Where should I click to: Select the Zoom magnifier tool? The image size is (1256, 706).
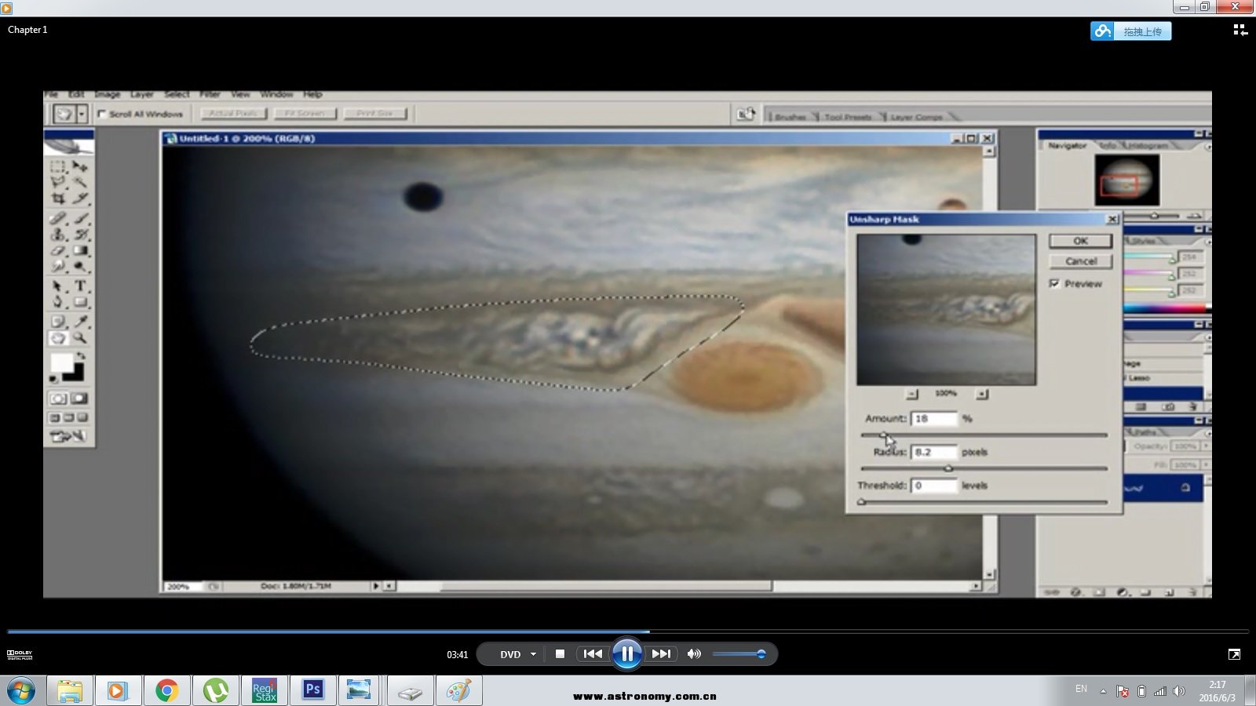point(80,338)
